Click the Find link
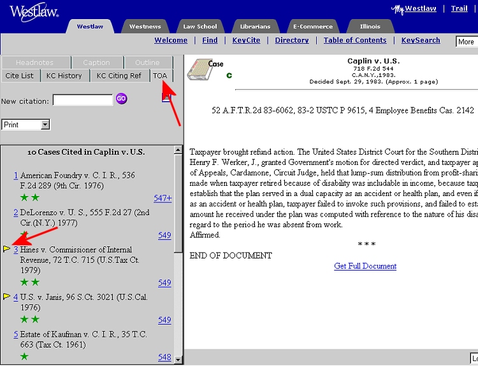This screenshot has height=366, width=478. click(210, 40)
